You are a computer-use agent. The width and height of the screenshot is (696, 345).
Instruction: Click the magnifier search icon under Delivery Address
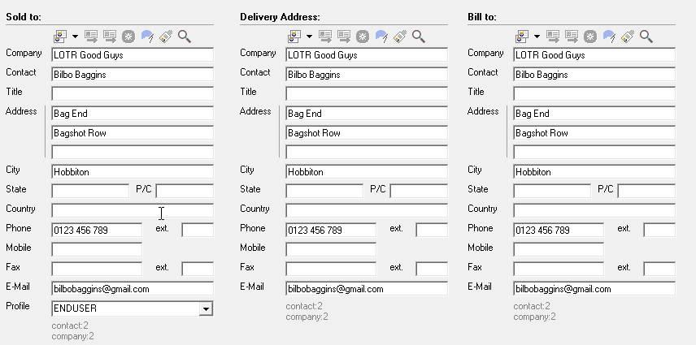(419, 37)
